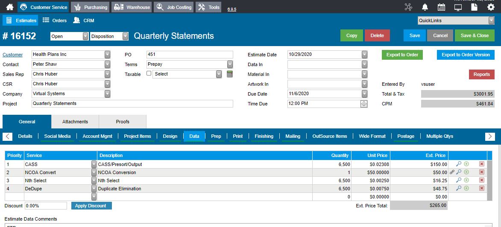This screenshot has height=227, width=501.
Task: Click magnifier icon on Nth Select row
Action: [459, 180]
